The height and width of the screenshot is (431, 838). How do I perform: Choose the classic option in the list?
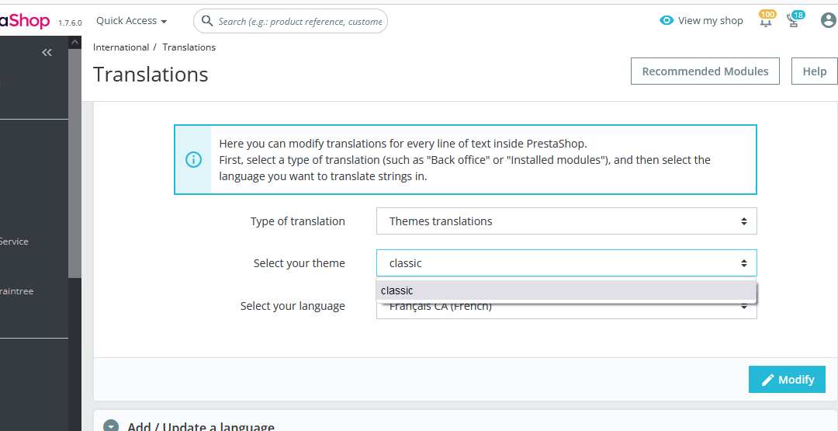point(566,290)
